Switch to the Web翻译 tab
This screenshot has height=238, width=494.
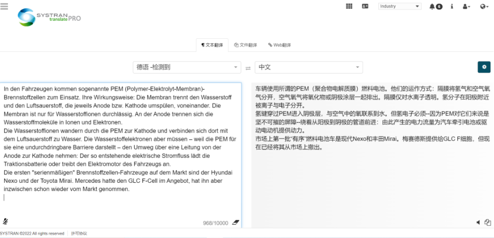tap(280, 45)
